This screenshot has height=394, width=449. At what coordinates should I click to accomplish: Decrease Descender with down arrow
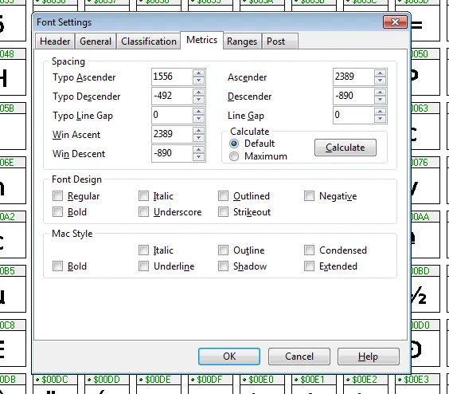point(380,100)
